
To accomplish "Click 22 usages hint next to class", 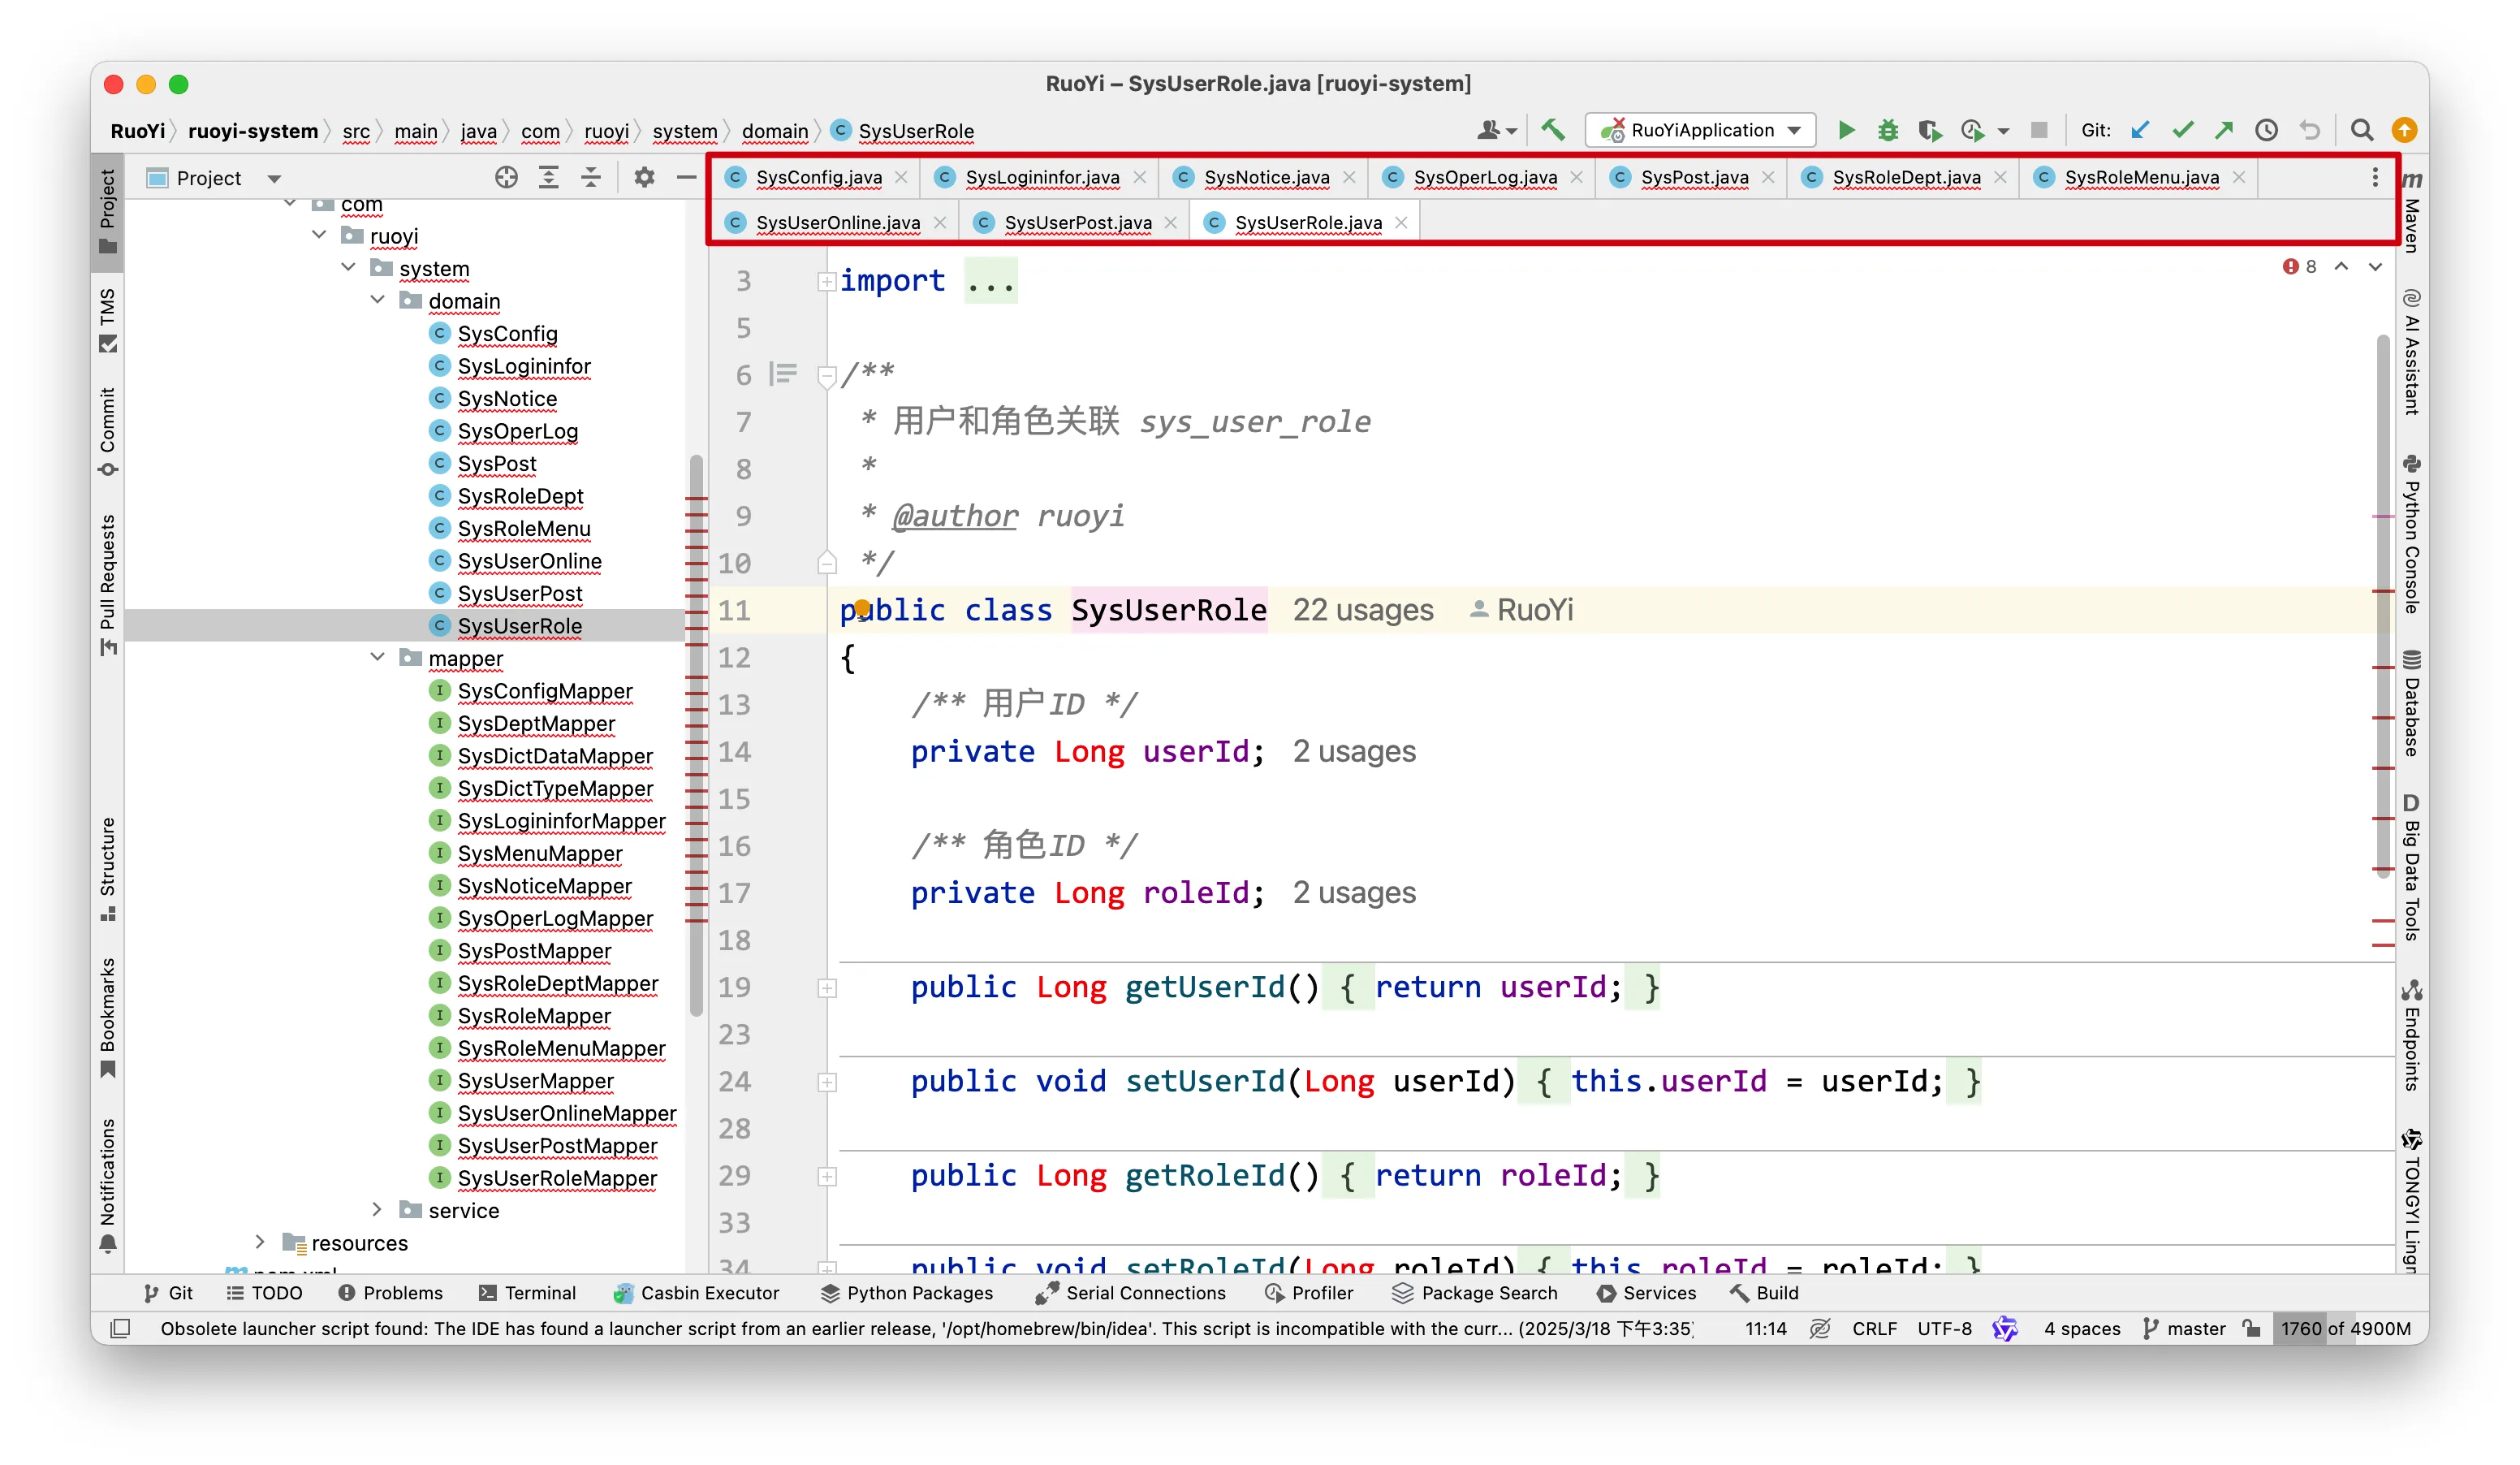I will (1362, 609).
